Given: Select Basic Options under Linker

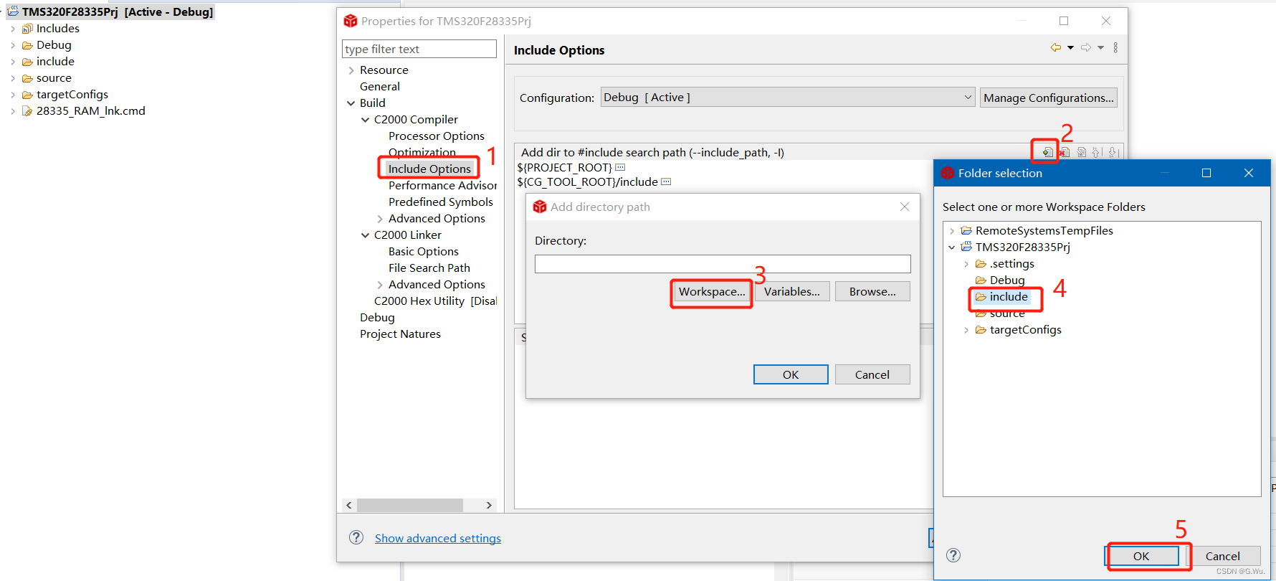Looking at the screenshot, I should tap(423, 251).
